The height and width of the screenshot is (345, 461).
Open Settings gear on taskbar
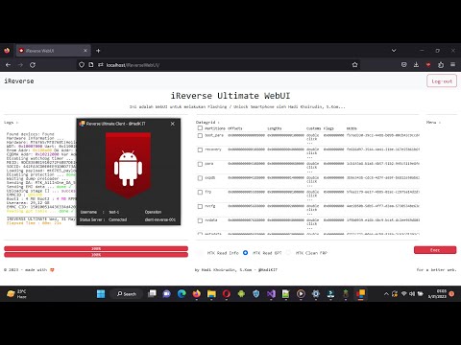point(316,293)
